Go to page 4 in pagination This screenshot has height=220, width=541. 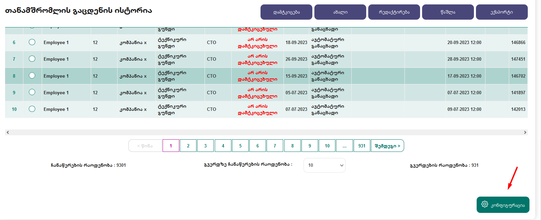pyautogui.click(x=223, y=146)
